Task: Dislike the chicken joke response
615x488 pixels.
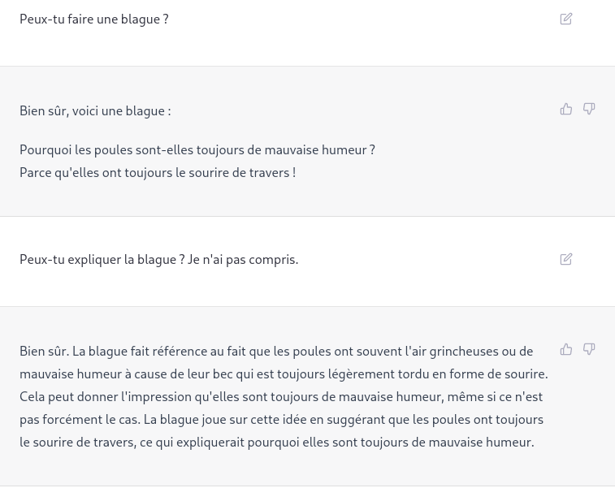Action: pyautogui.click(x=589, y=109)
